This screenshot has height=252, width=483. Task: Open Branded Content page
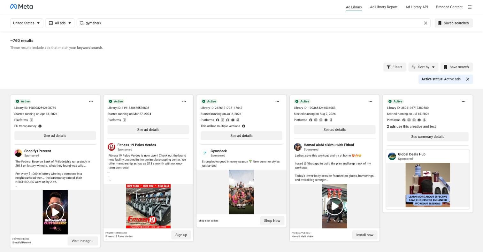point(449,7)
